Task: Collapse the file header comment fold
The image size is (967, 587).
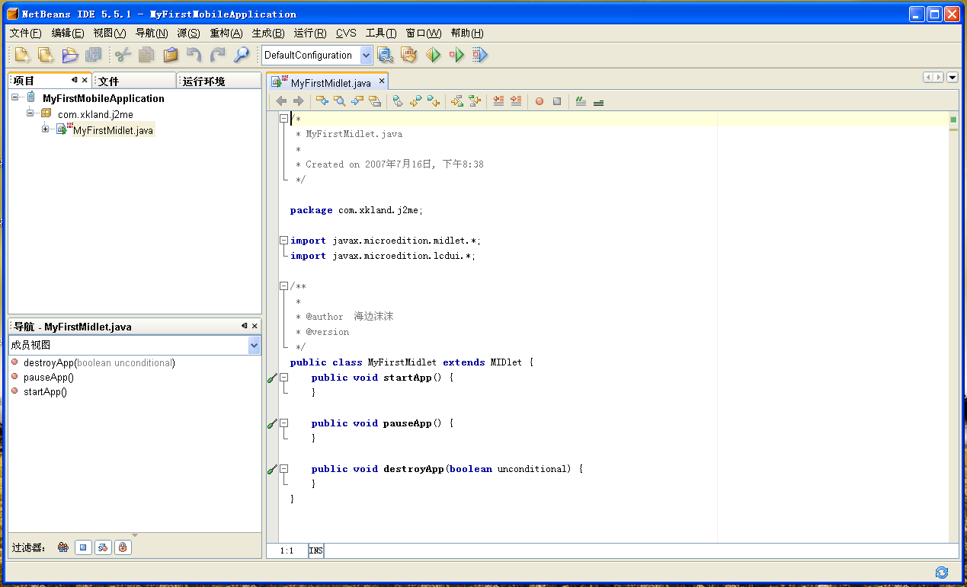Action: tap(283, 119)
